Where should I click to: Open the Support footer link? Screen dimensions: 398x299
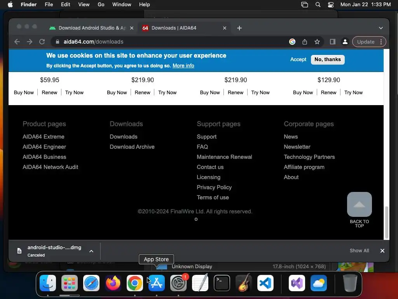207,137
